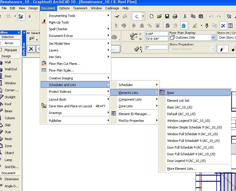
Task: Click the Open folder icon
Action: pyautogui.click(x=159, y=17)
